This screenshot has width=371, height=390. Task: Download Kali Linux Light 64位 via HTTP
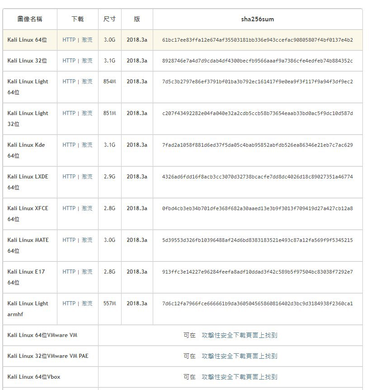click(x=69, y=82)
